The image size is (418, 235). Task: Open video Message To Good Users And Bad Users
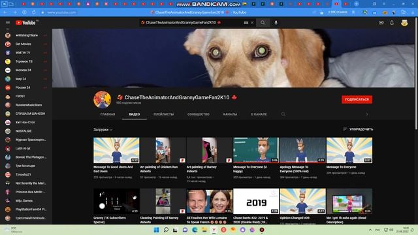[116, 150]
